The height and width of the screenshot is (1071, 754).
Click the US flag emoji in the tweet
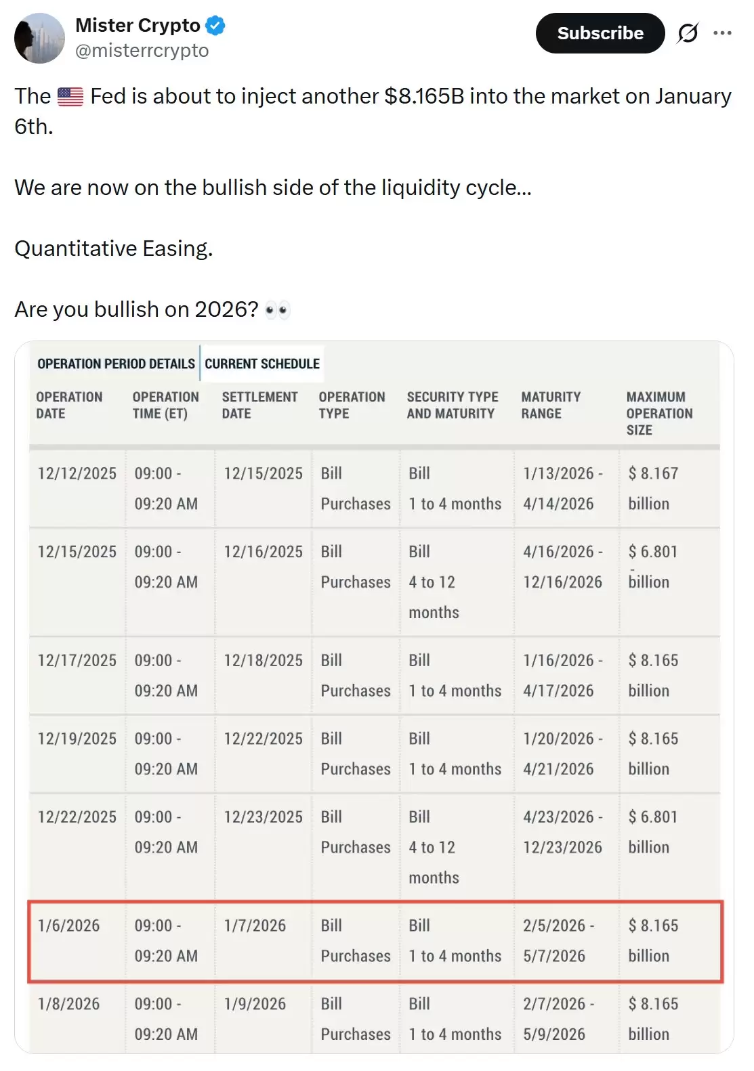click(x=69, y=96)
